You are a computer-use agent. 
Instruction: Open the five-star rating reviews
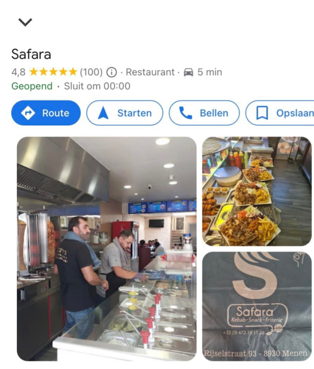(53, 72)
